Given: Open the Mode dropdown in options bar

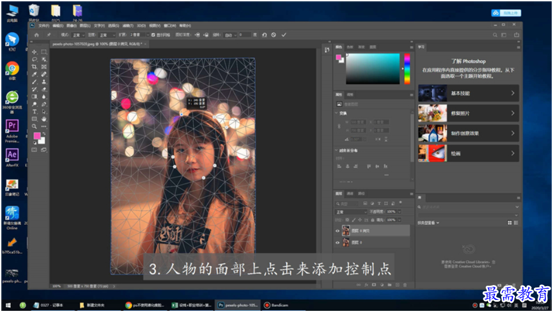Looking at the screenshot, I should tap(78, 35).
